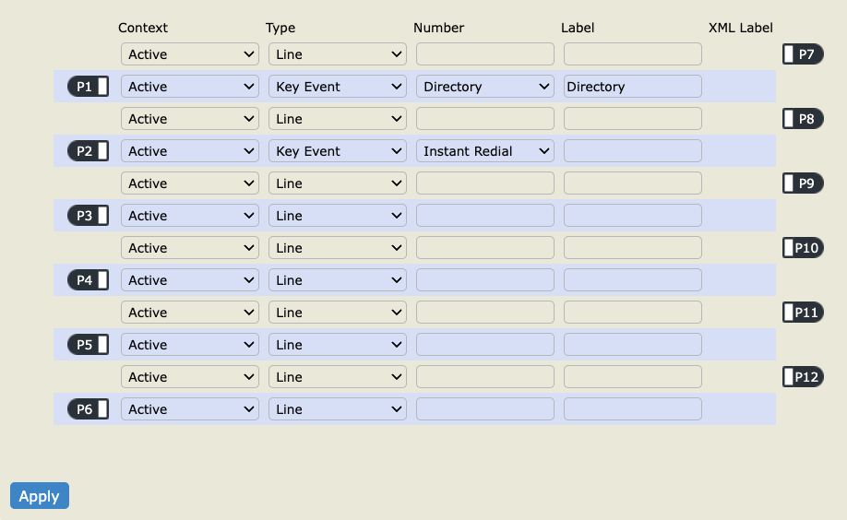Click the P1 key icon
The height and width of the screenshot is (520, 847).
[x=88, y=87]
